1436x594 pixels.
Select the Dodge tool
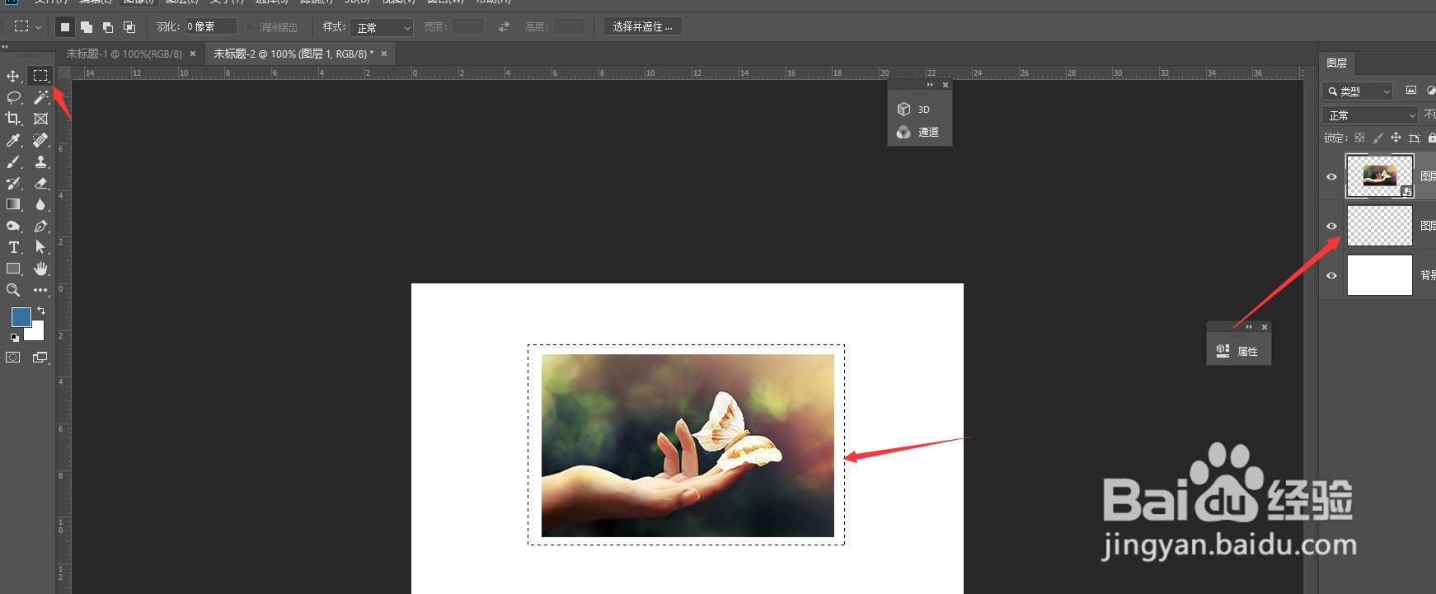click(x=13, y=226)
